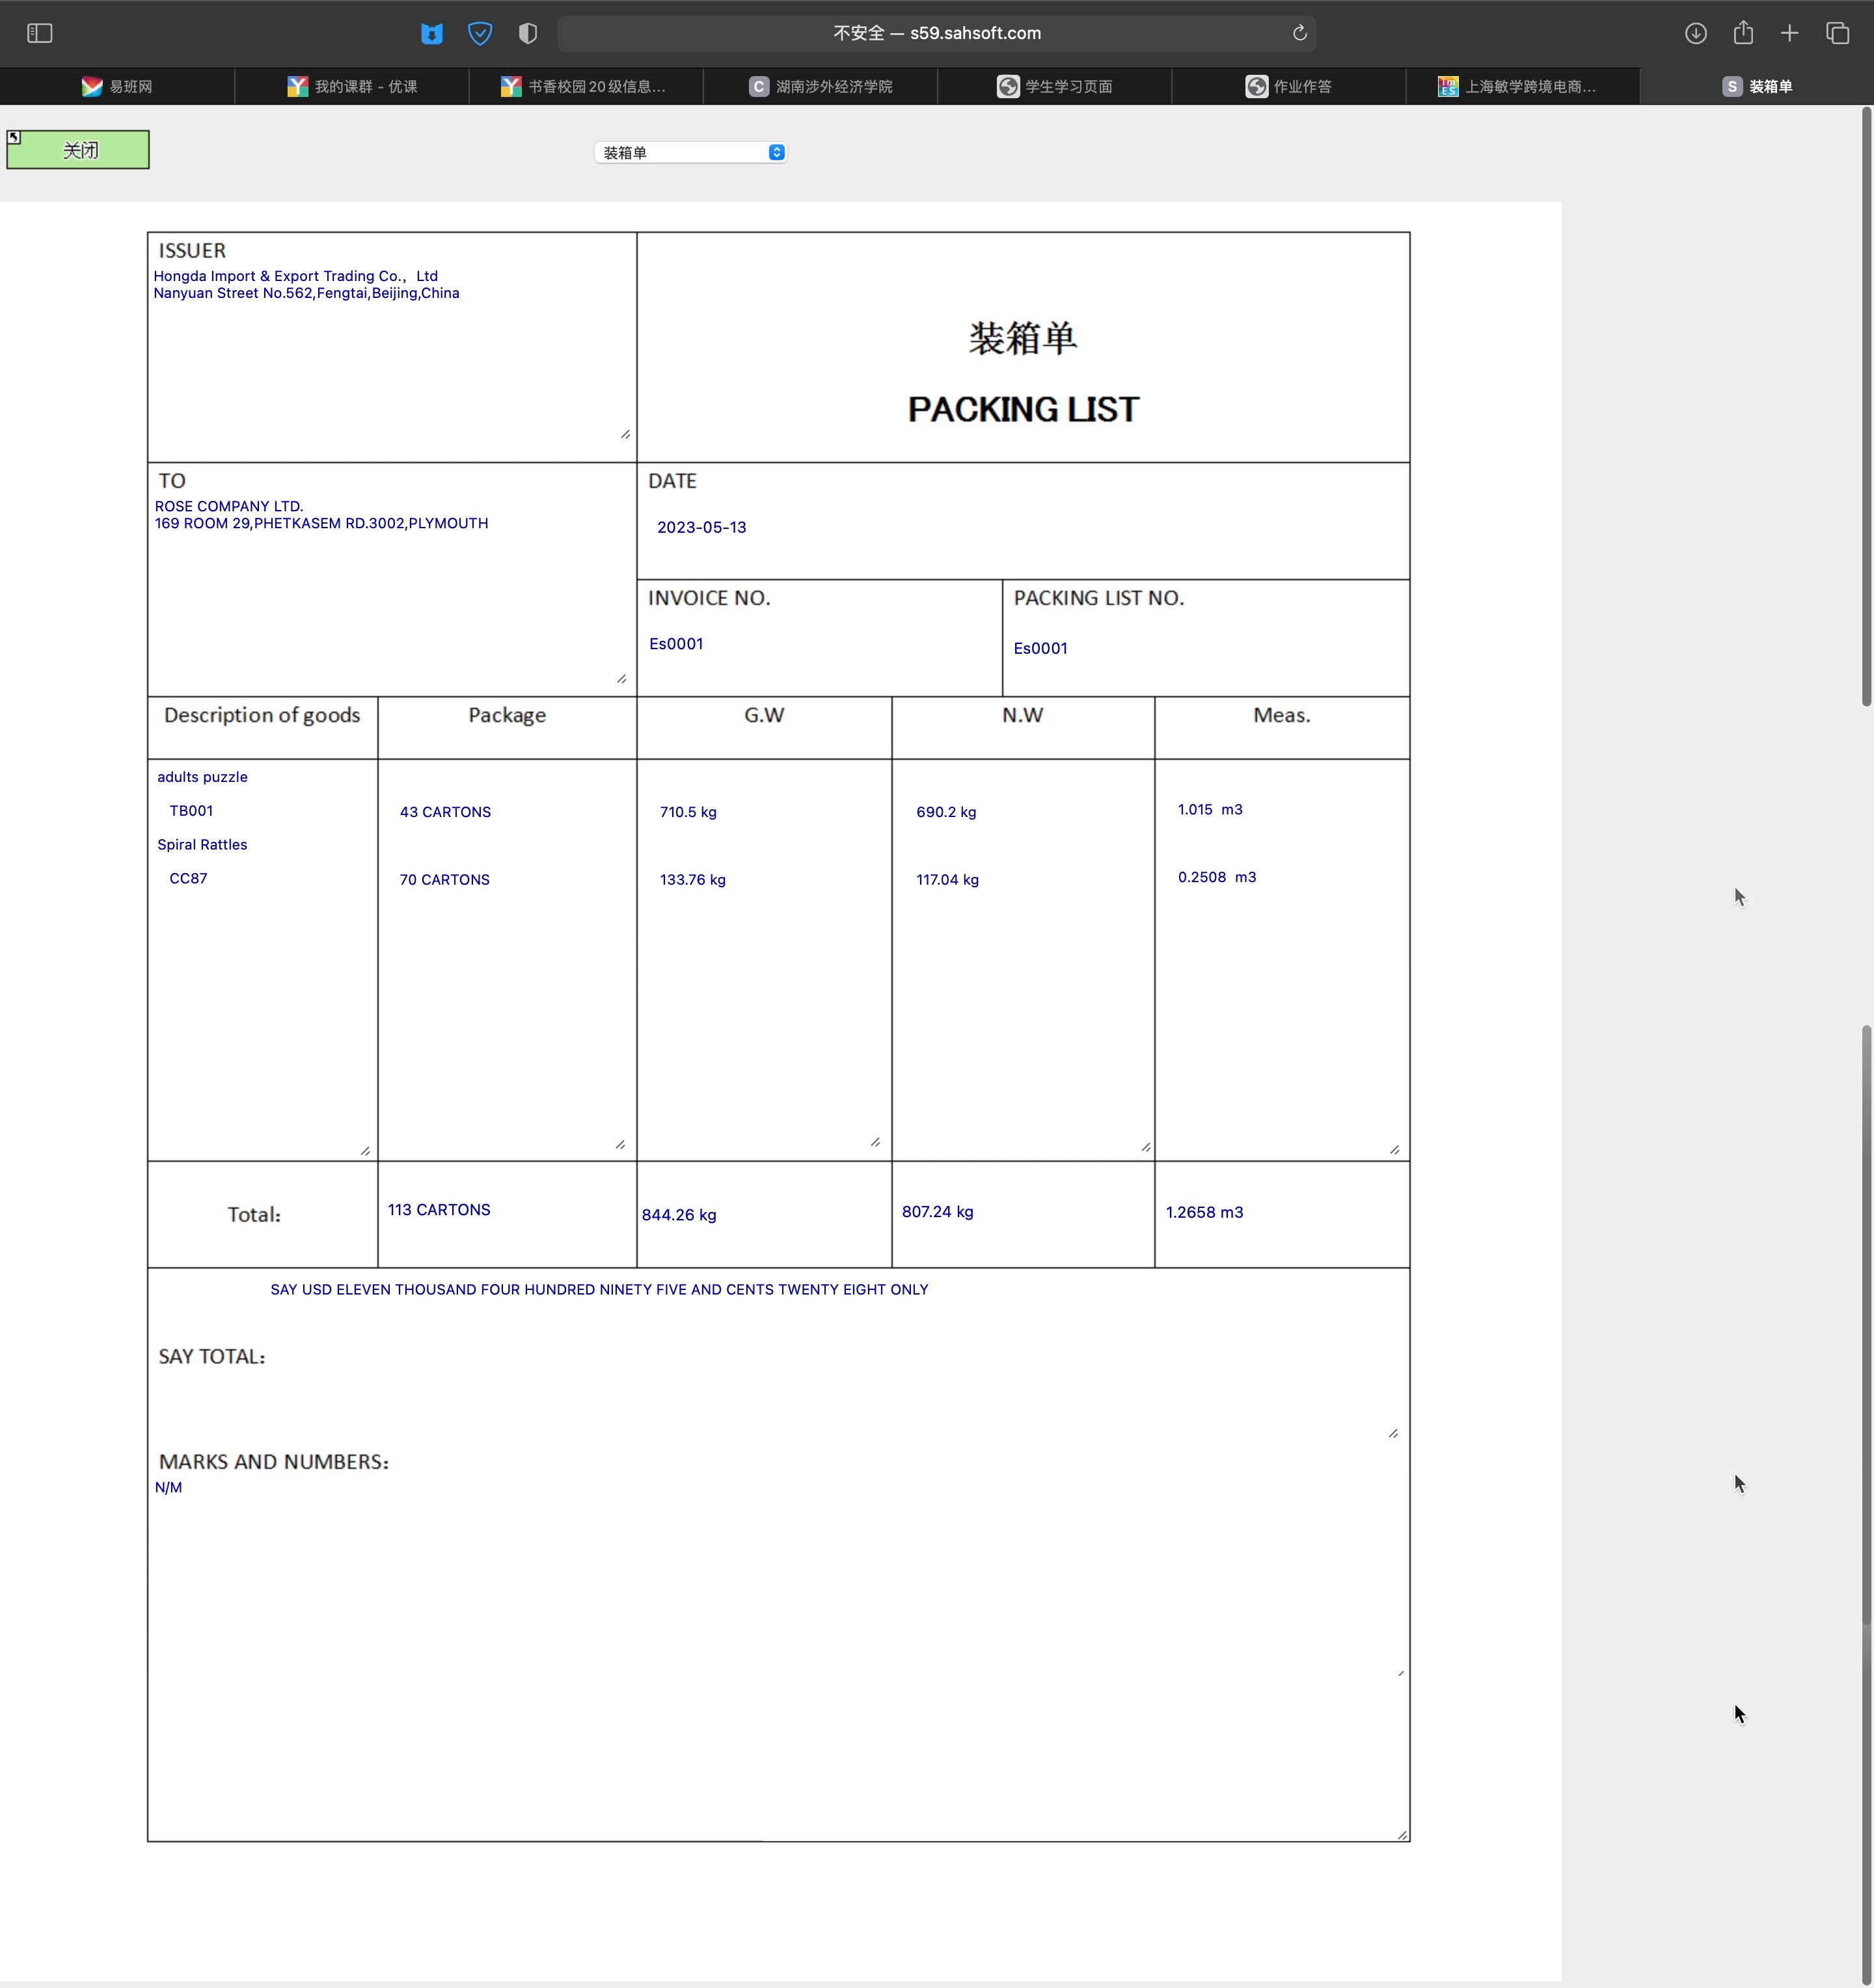Show the tab overview icon

(1837, 33)
